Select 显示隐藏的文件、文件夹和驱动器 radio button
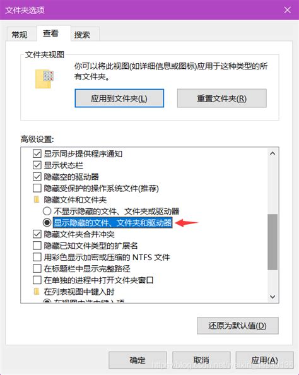This screenshot has height=375, width=299. point(47,222)
